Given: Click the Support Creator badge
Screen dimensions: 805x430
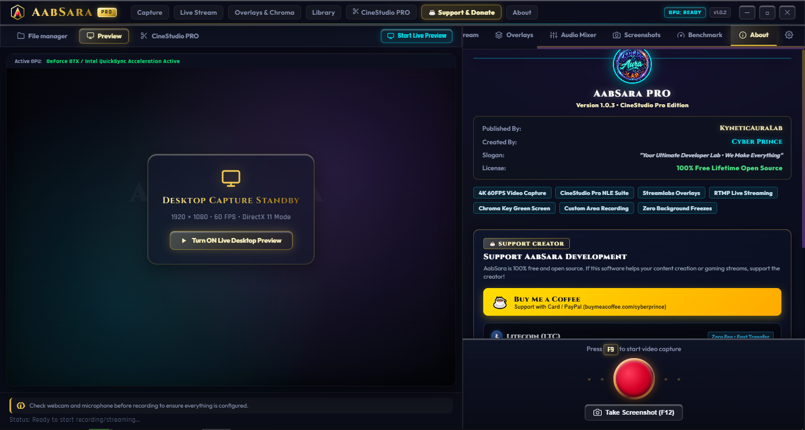Looking at the screenshot, I should point(526,243).
